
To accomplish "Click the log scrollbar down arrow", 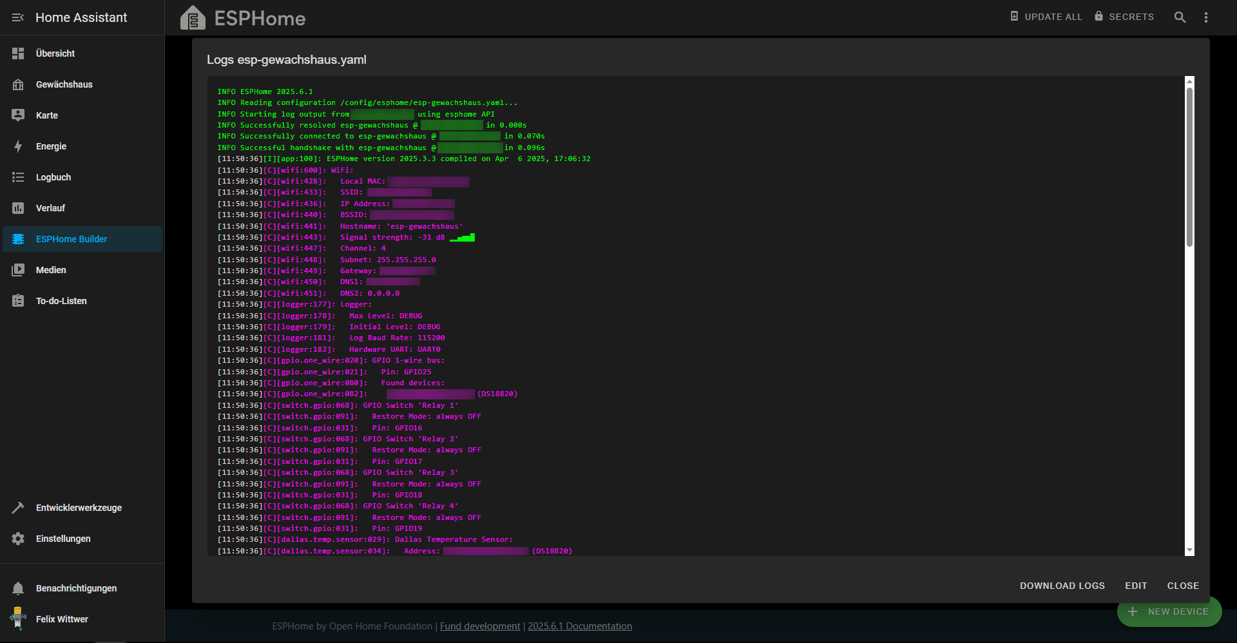I will click(1189, 551).
